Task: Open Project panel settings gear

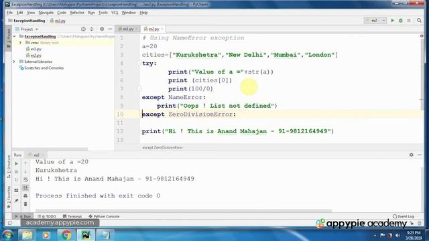Action: (x=102, y=29)
